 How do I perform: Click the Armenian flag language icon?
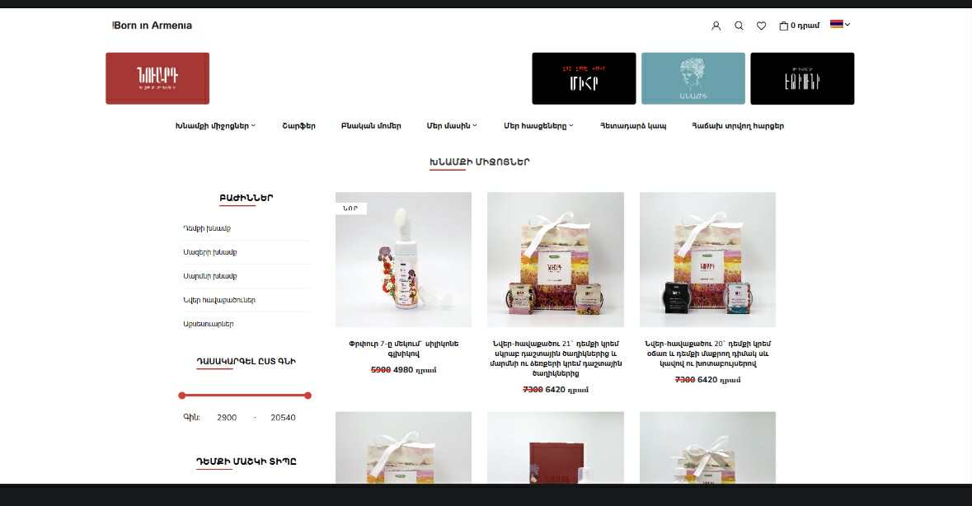(x=836, y=24)
